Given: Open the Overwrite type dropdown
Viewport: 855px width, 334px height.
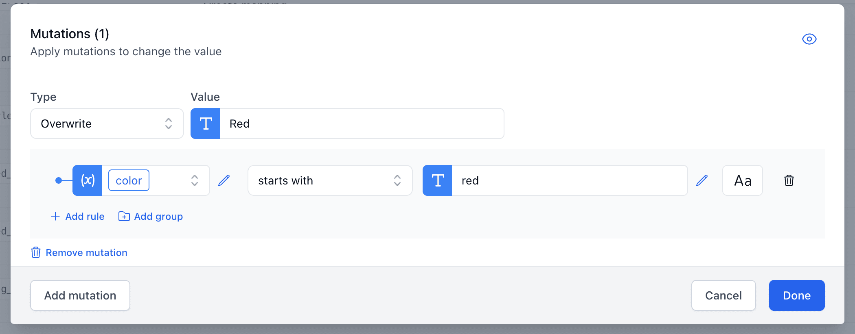Looking at the screenshot, I should coord(107,124).
